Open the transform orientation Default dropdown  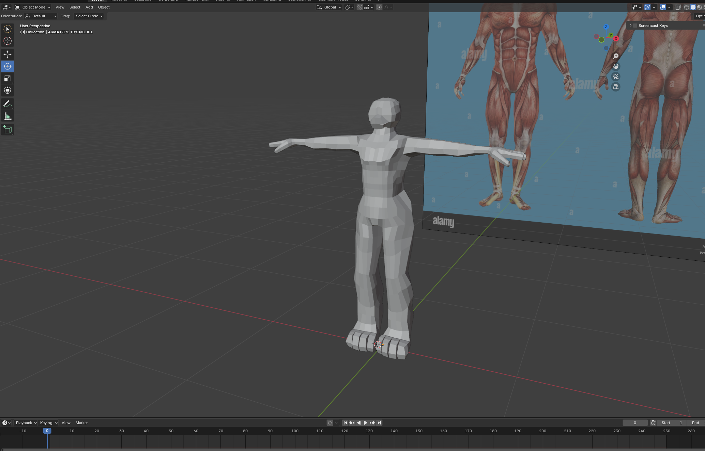(40, 16)
